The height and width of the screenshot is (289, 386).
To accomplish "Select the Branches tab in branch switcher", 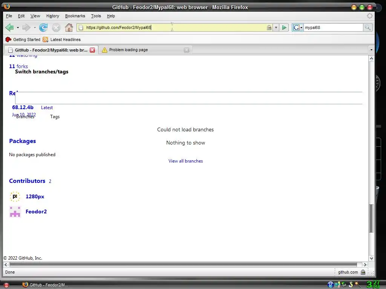I will coord(25,117).
